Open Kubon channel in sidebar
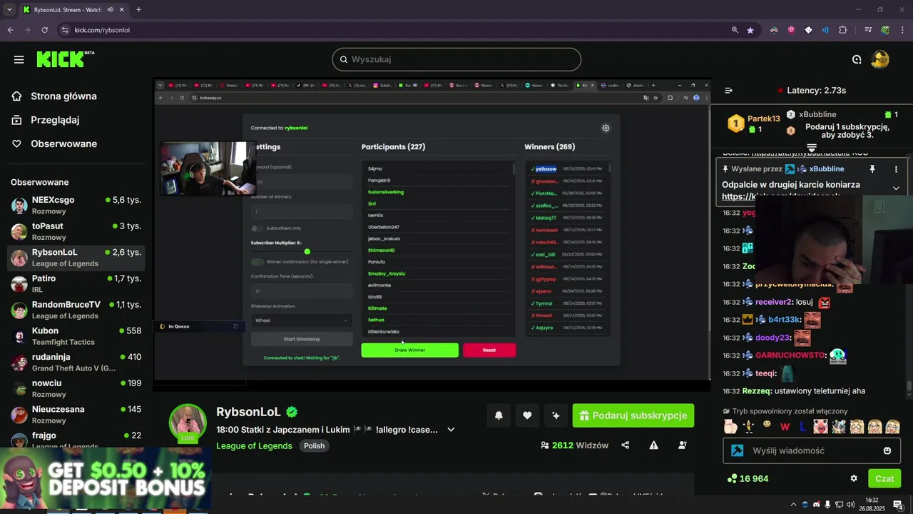Viewport: 913px width, 514px height. (76, 336)
